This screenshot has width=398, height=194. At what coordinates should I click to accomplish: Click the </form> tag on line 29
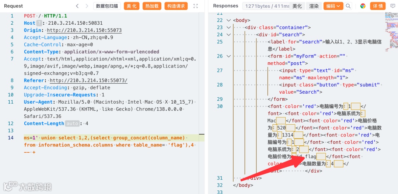pyautogui.click(x=278, y=99)
